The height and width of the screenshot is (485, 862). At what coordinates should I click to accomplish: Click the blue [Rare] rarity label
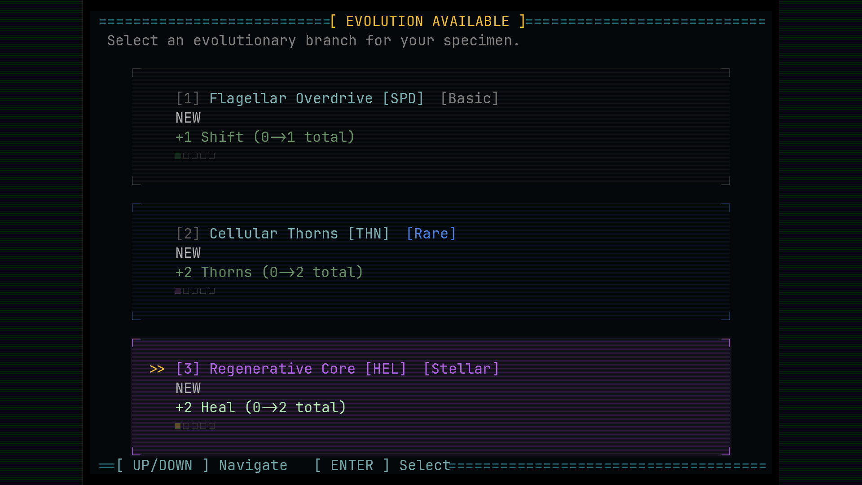pyautogui.click(x=431, y=233)
